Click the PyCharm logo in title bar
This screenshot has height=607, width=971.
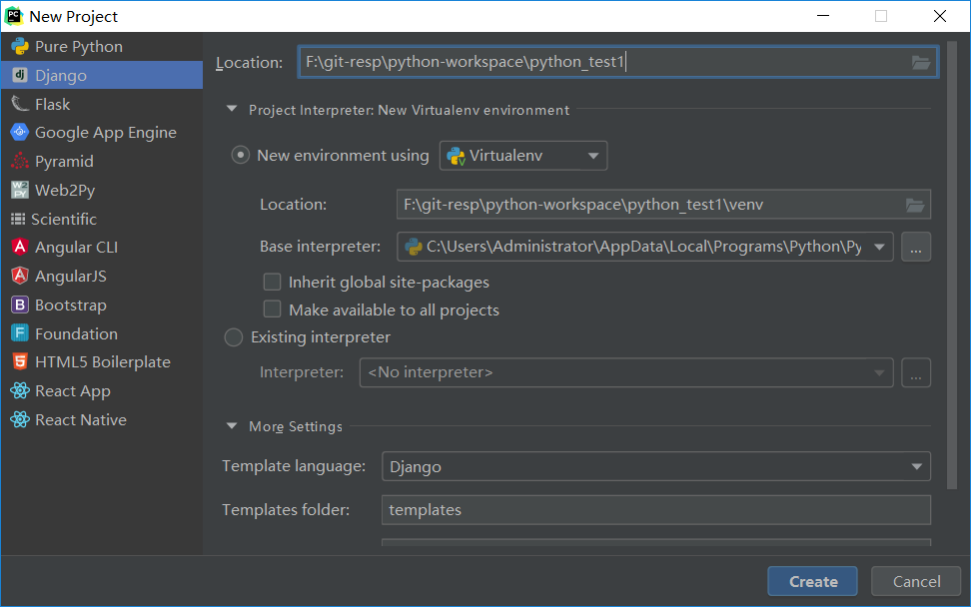click(14, 16)
